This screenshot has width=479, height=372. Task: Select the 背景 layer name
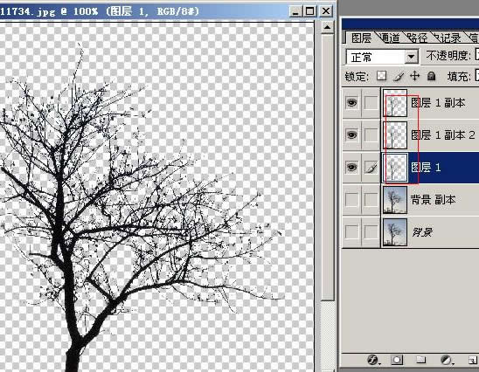tap(422, 232)
